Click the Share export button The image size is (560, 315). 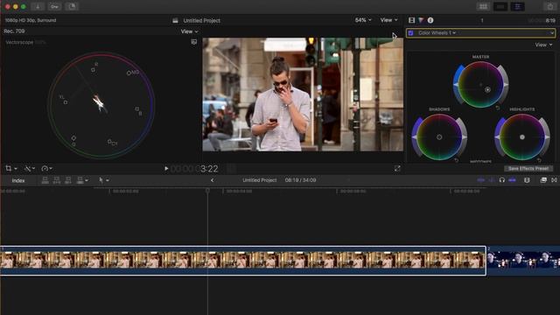point(549,6)
